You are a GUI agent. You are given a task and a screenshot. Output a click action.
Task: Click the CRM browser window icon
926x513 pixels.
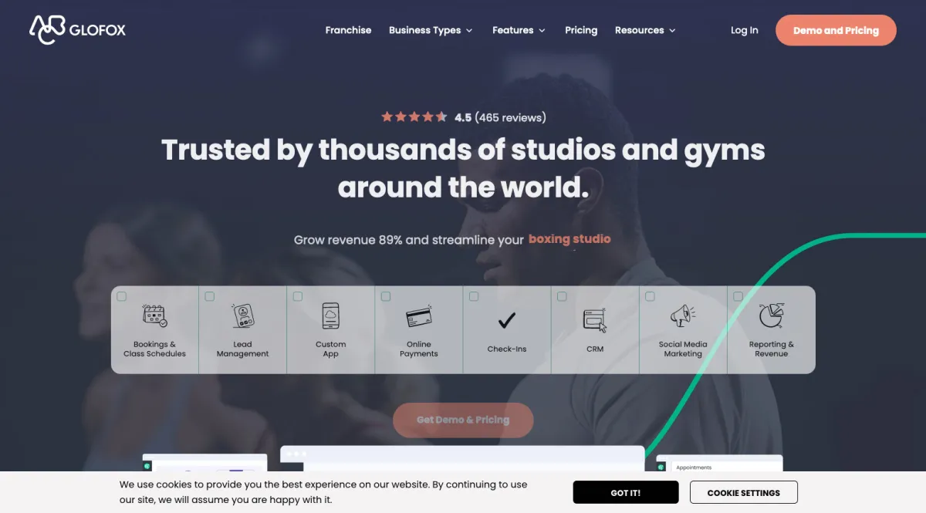coord(595,319)
